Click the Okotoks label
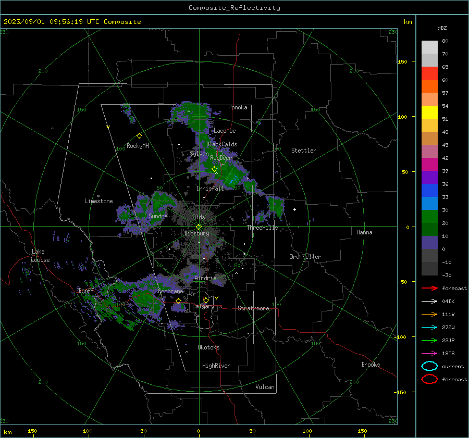 click(208, 347)
